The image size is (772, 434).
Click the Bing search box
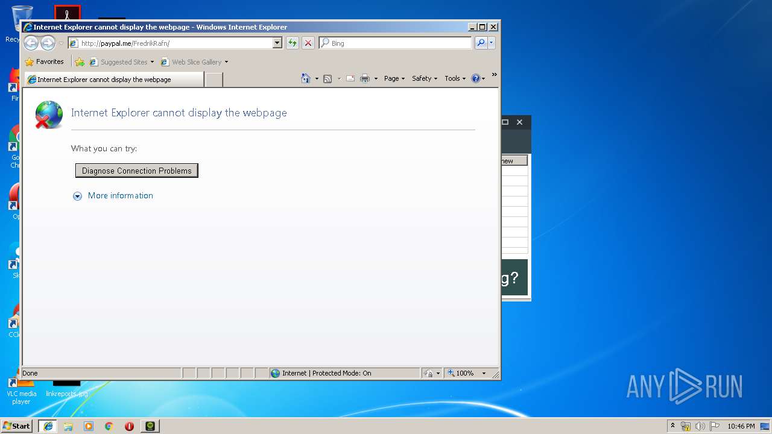(x=396, y=43)
